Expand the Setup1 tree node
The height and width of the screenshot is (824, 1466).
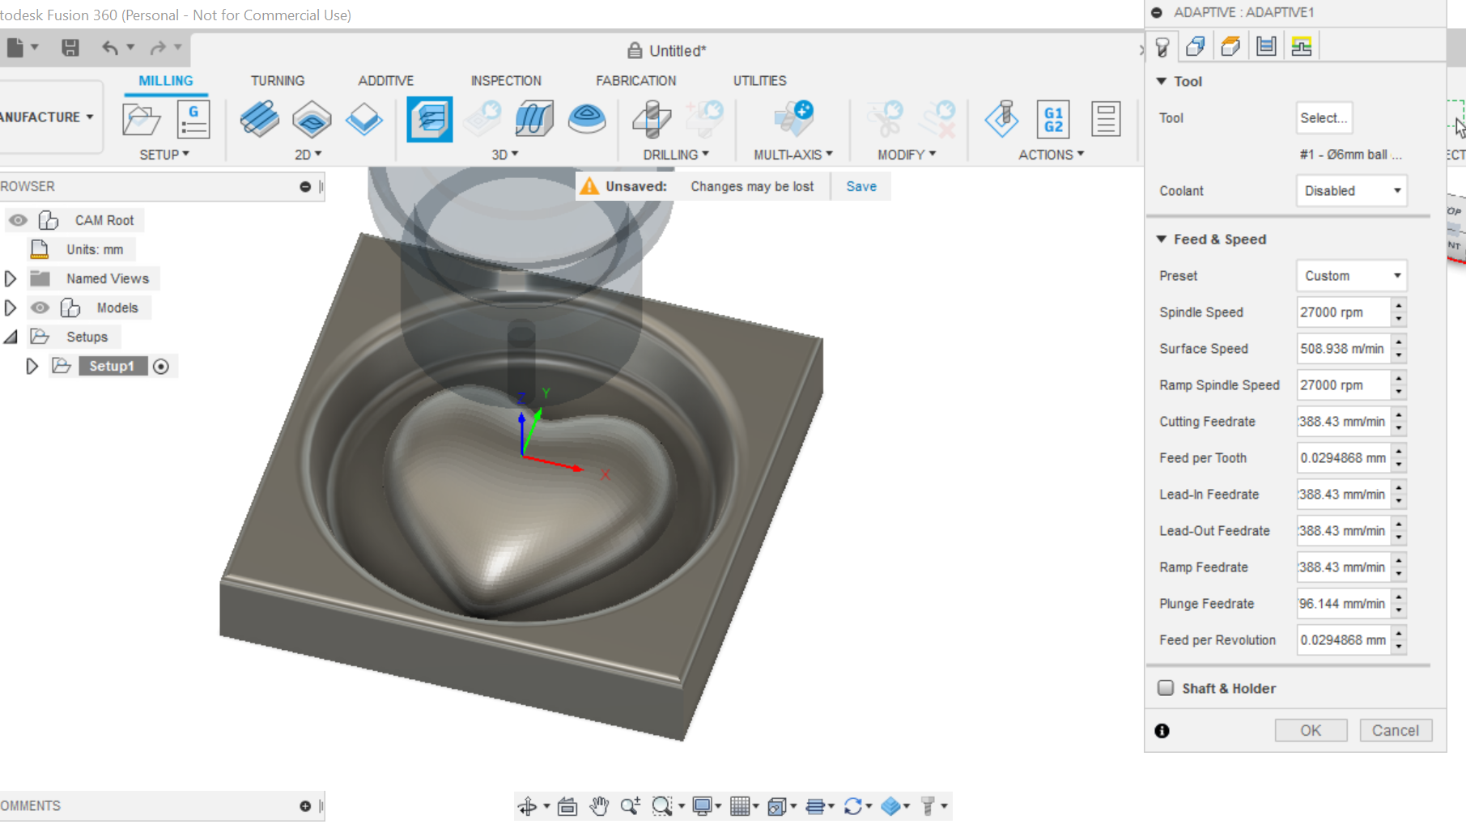click(x=32, y=366)
